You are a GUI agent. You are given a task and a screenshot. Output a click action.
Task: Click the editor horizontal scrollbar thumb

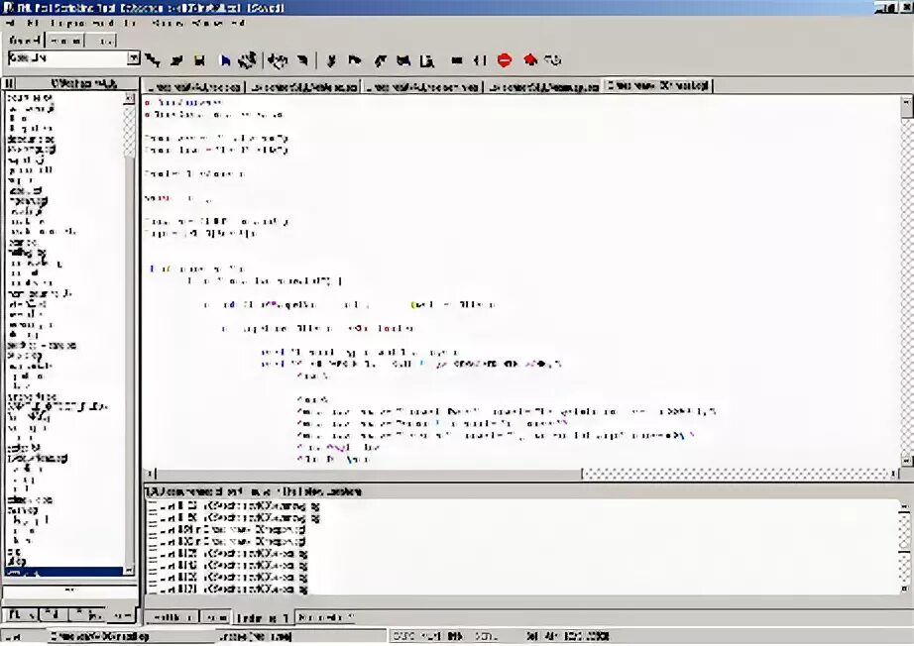click(369, 474)
